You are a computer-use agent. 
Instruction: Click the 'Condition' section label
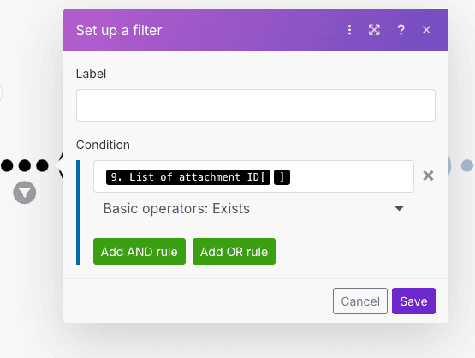pyautogui.click(x=103, y=145)
